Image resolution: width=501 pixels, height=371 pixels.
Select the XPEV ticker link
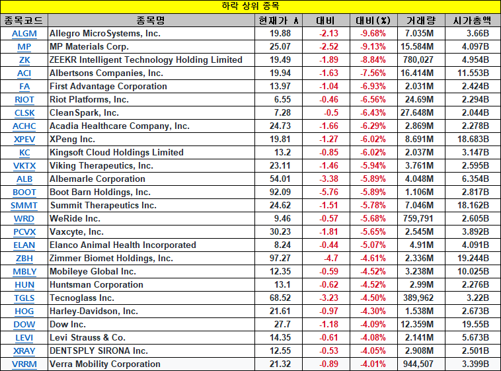point(24,139)
